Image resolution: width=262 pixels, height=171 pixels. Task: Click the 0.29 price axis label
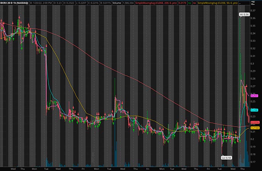(253, 71)
